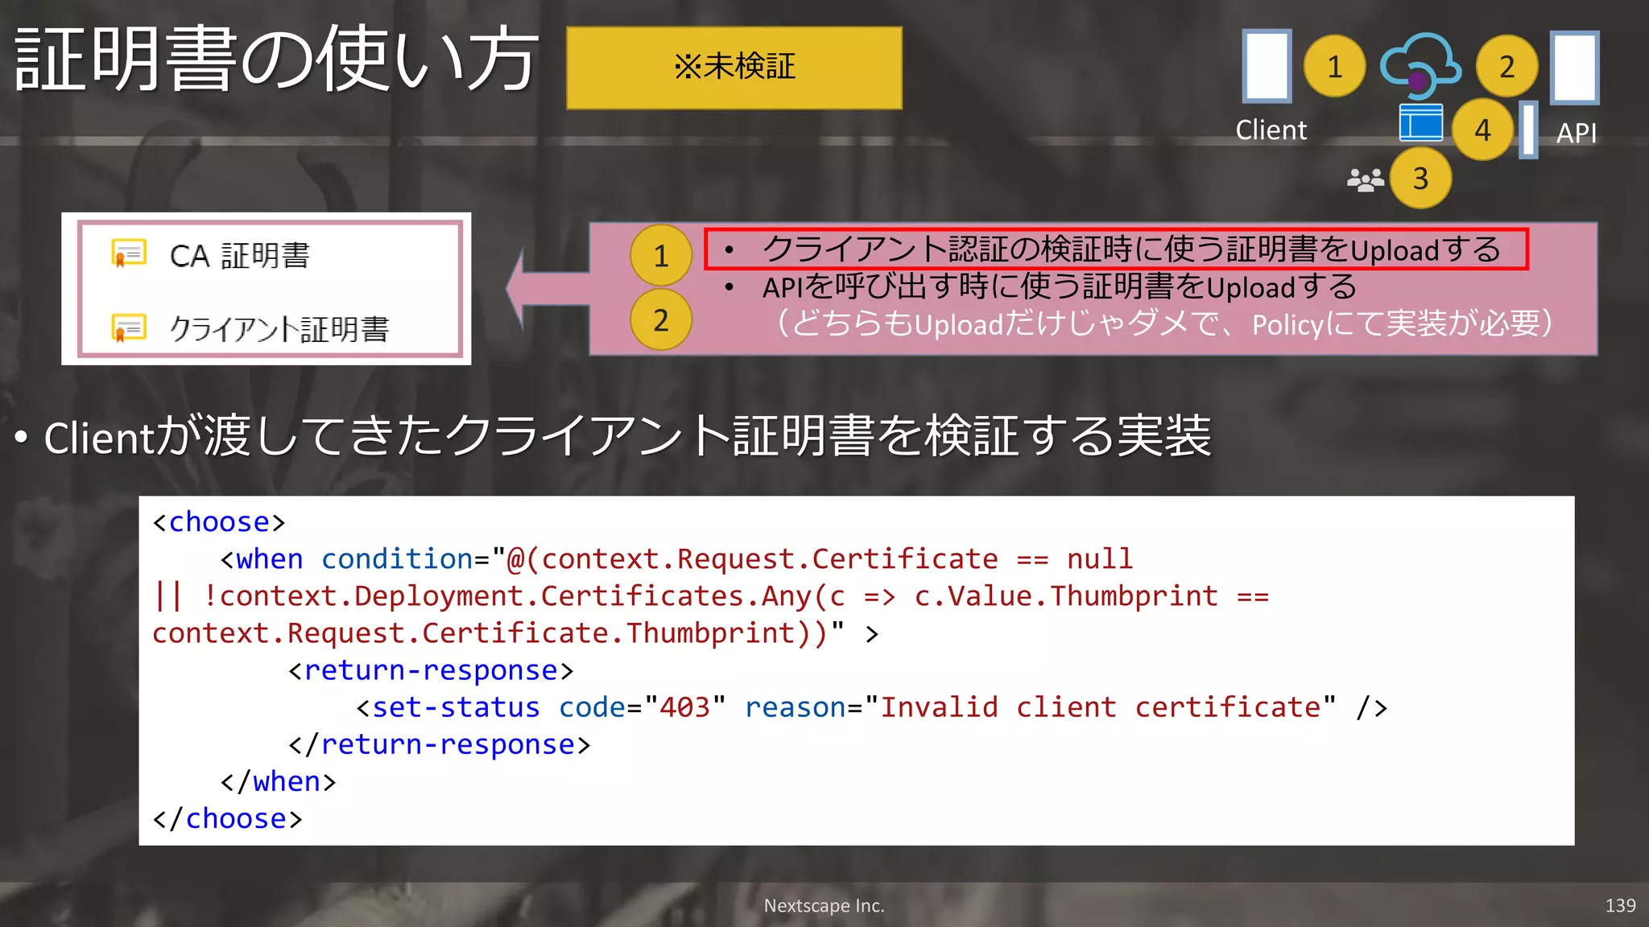Click the Client label in diagram
The height and width of the screenshot is (927, 1649).
tap(1271, 130)
